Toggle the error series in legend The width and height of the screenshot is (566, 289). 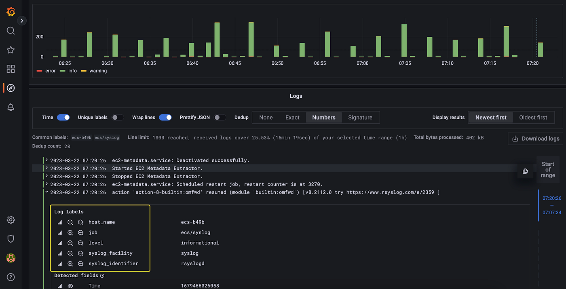(x=46, y=71)
